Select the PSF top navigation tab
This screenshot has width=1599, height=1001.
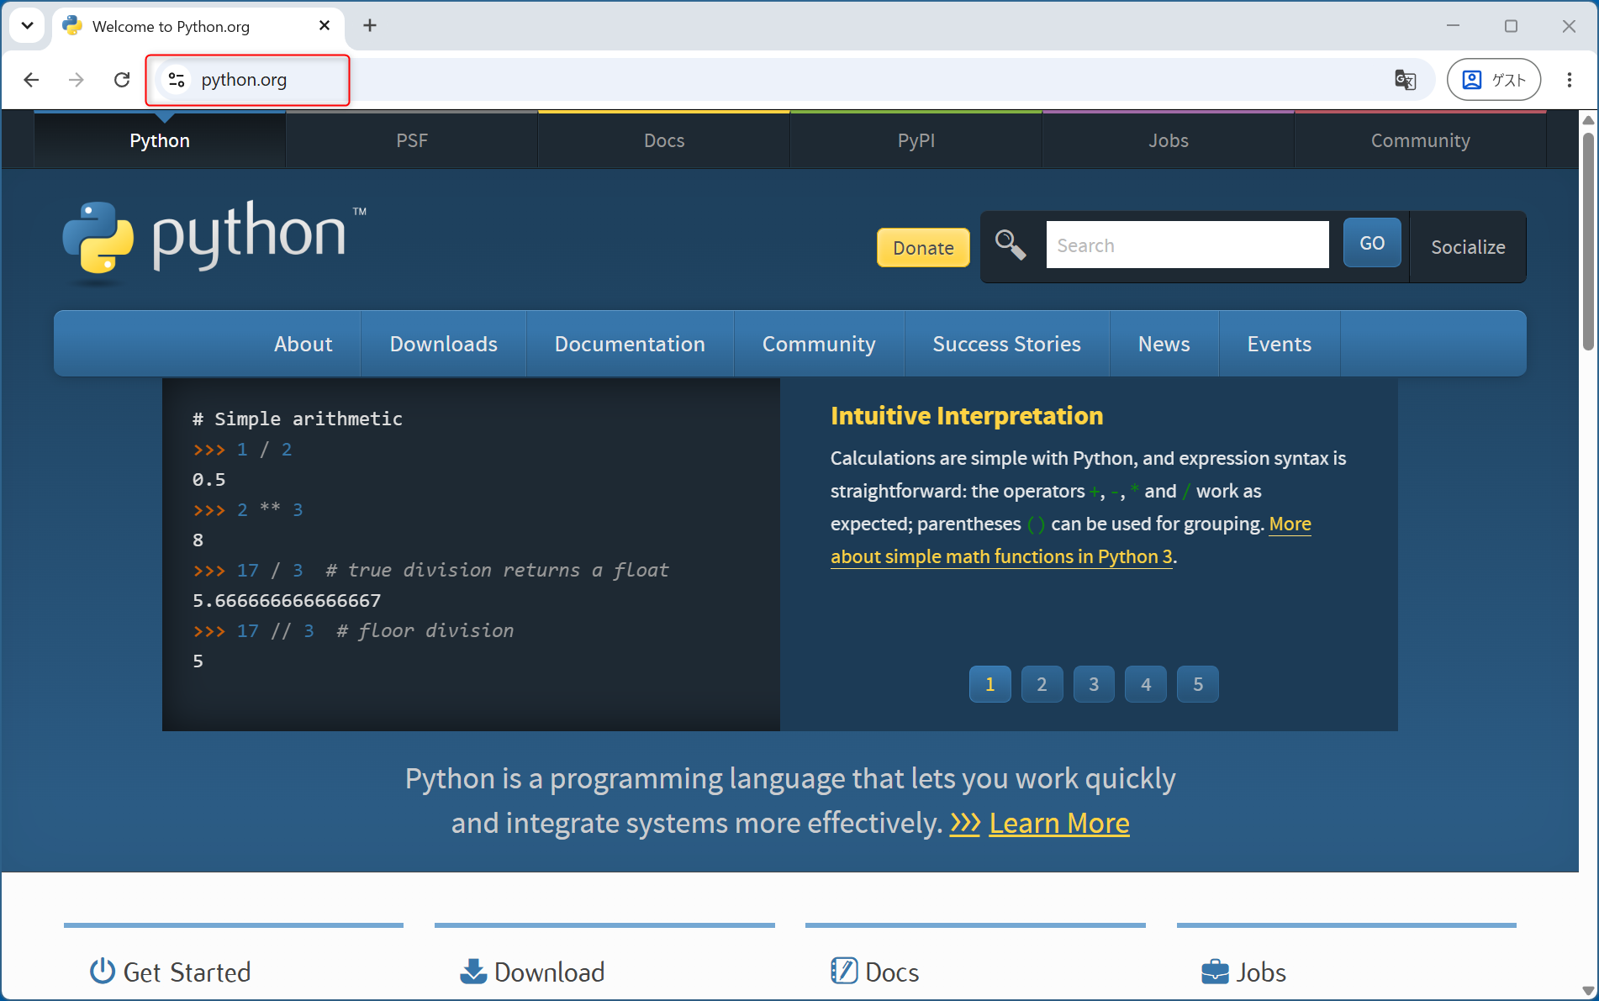click(412, 140)
